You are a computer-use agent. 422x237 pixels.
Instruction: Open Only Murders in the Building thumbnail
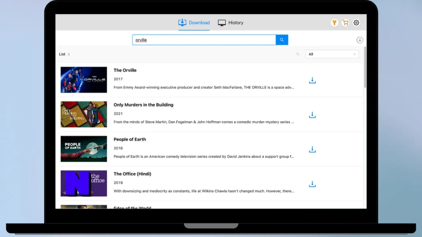[x=84, y=114]
